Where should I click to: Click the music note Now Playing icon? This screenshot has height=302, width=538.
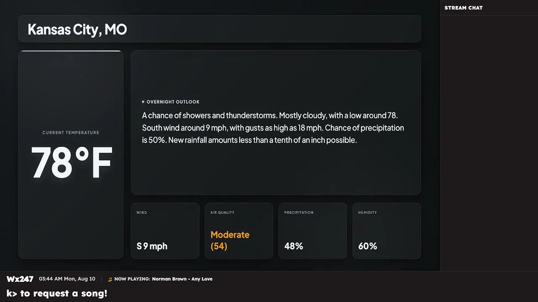pyautogui.click(x=110, y=279)
